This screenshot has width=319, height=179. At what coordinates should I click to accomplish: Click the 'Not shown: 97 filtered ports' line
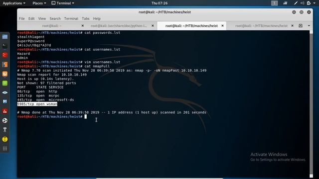(46, 83)
